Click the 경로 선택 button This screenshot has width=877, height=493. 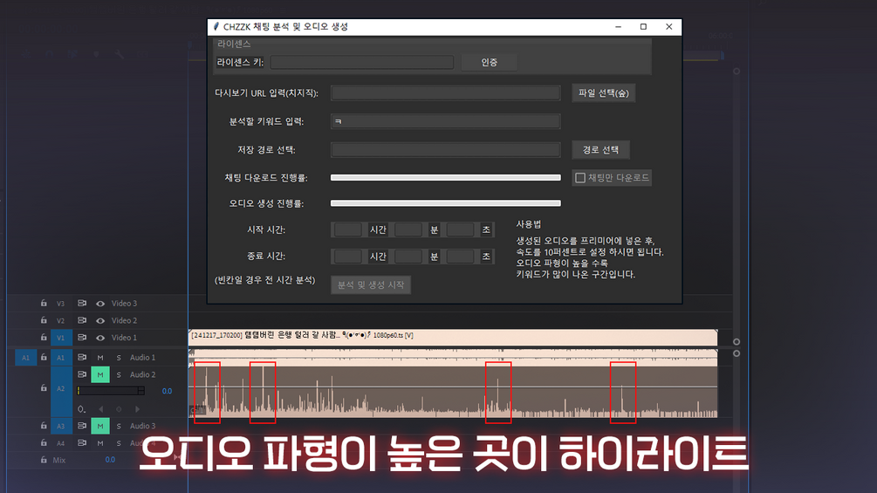click(x=600, y=150)
